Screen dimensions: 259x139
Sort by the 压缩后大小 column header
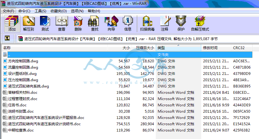(x=144, y=48)
